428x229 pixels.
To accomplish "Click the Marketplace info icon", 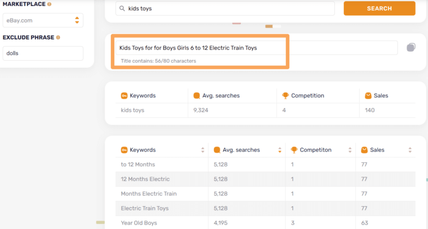I will (x=49, y=4).
